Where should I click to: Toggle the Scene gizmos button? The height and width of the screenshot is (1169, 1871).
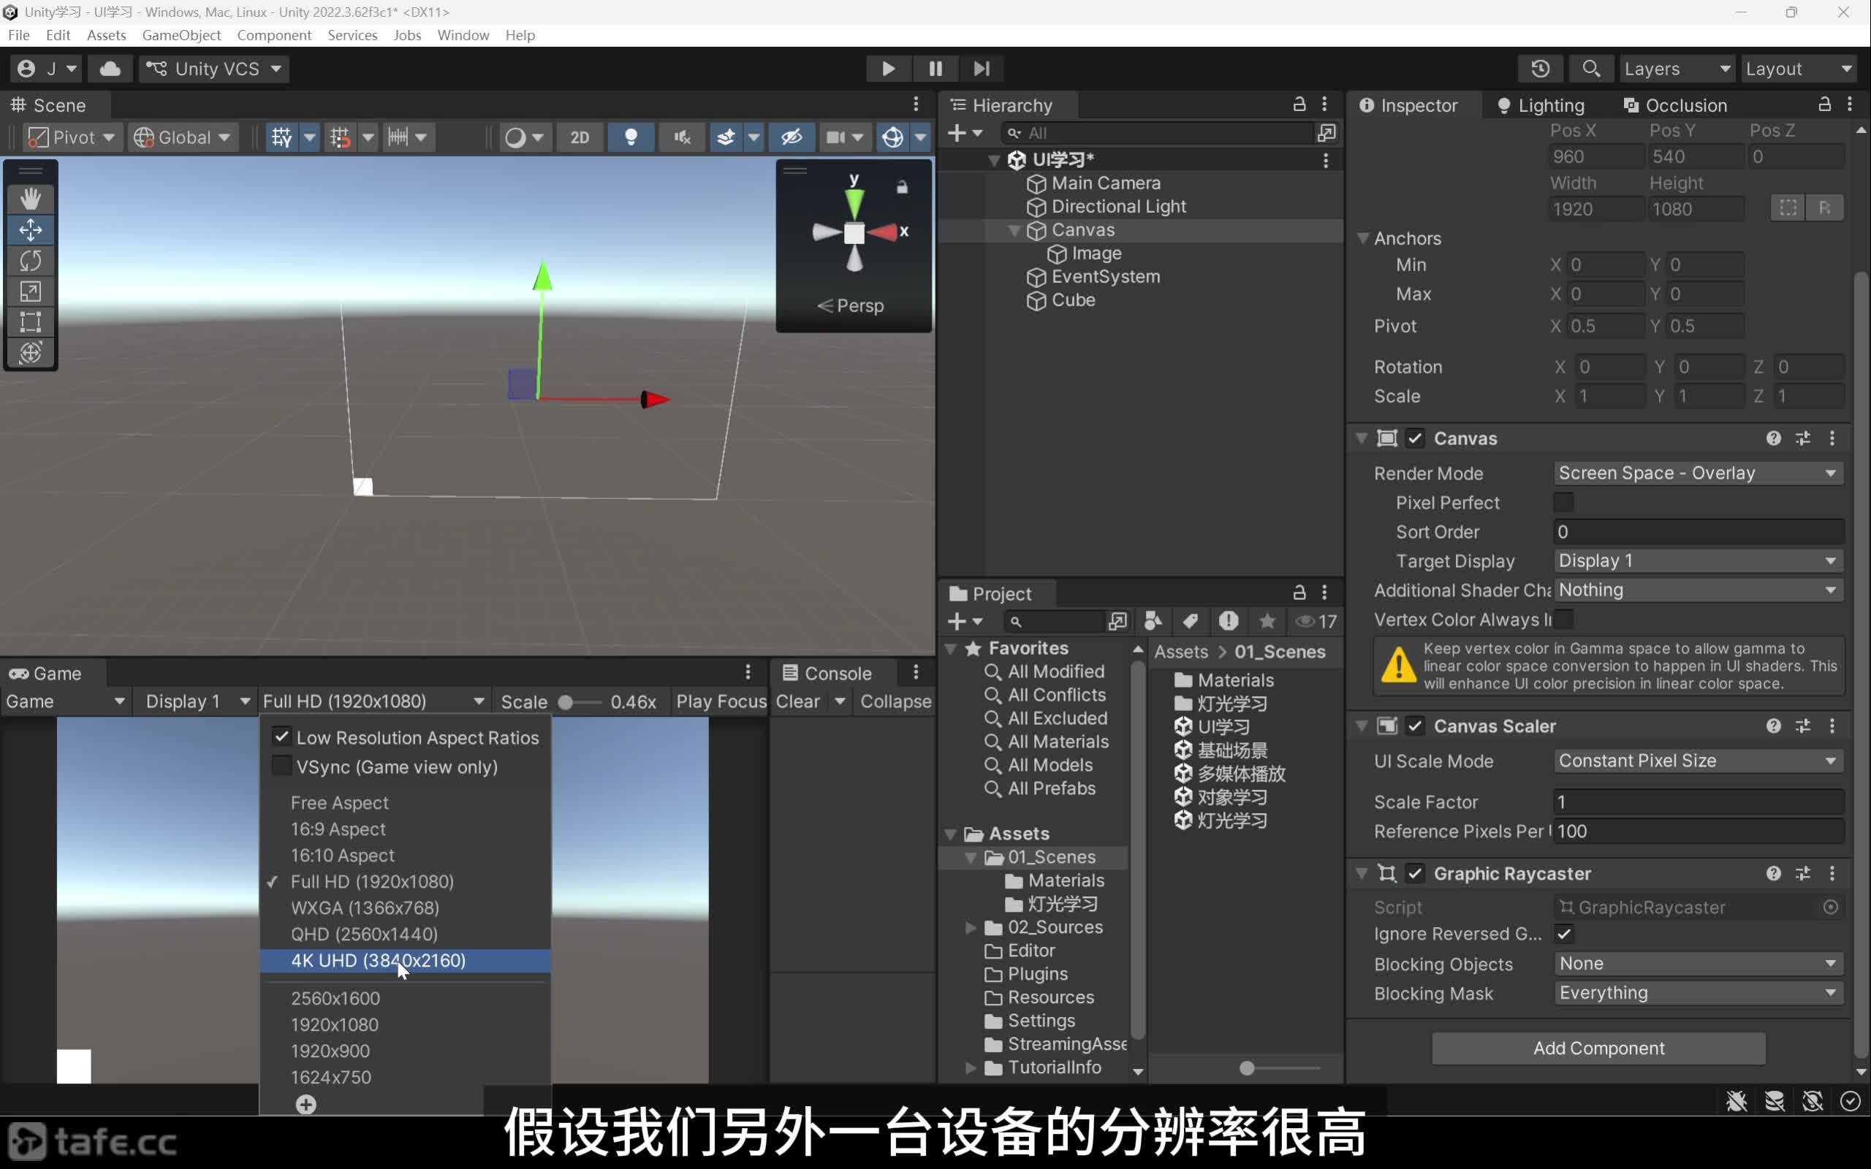(x=892, y=137)
